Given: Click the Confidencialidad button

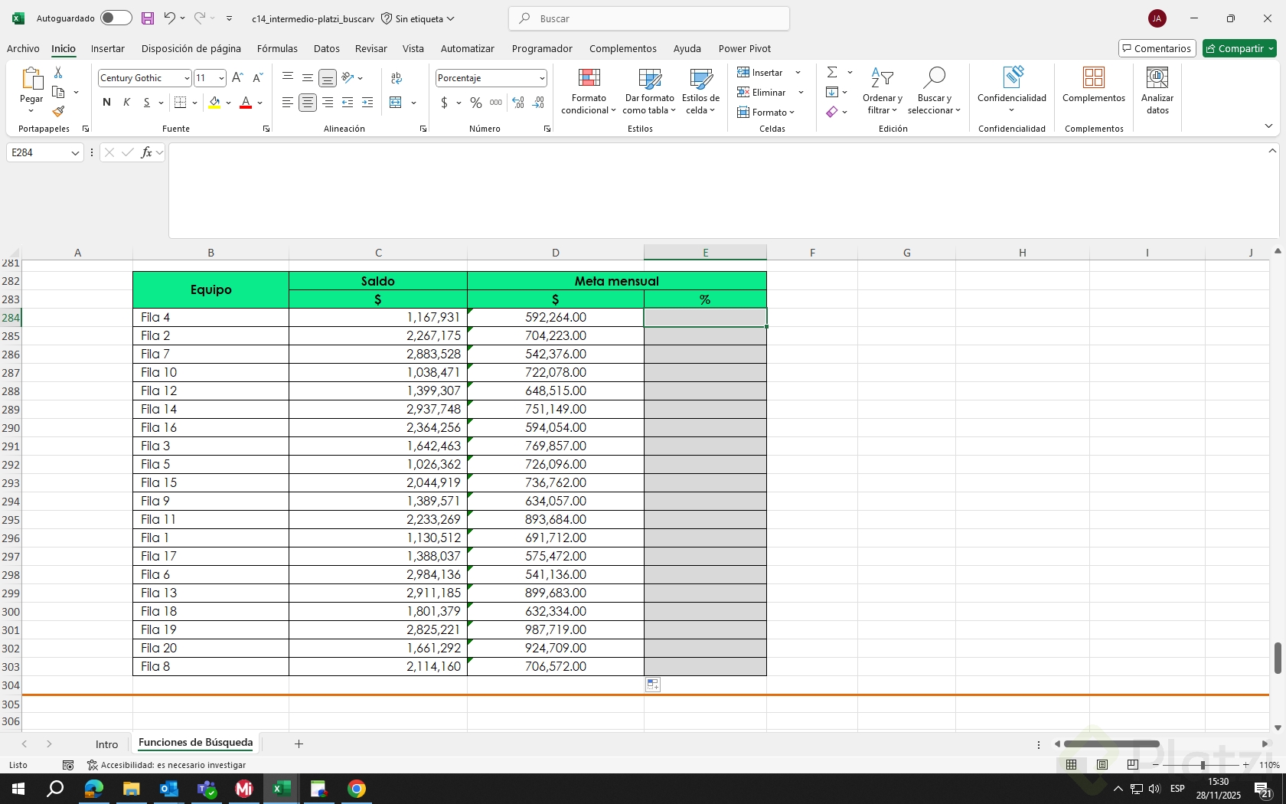Looking at the screenshot, I should 1012,90.
